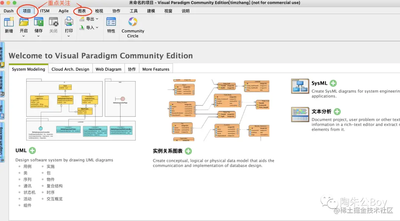
Task: Click the SysML diagram icon
Action: pos(300,86)
